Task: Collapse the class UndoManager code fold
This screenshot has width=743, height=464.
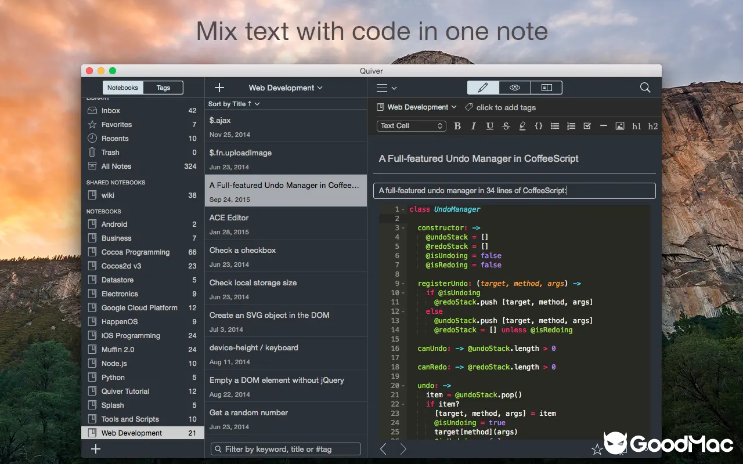Action: (403, 209)
